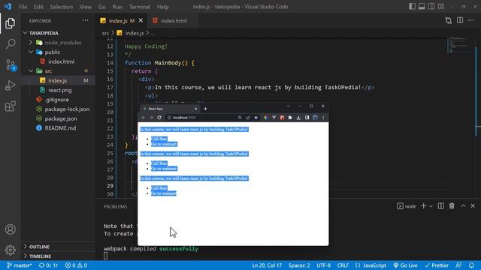Create a new terminal with plus icon

coord(423,206)
